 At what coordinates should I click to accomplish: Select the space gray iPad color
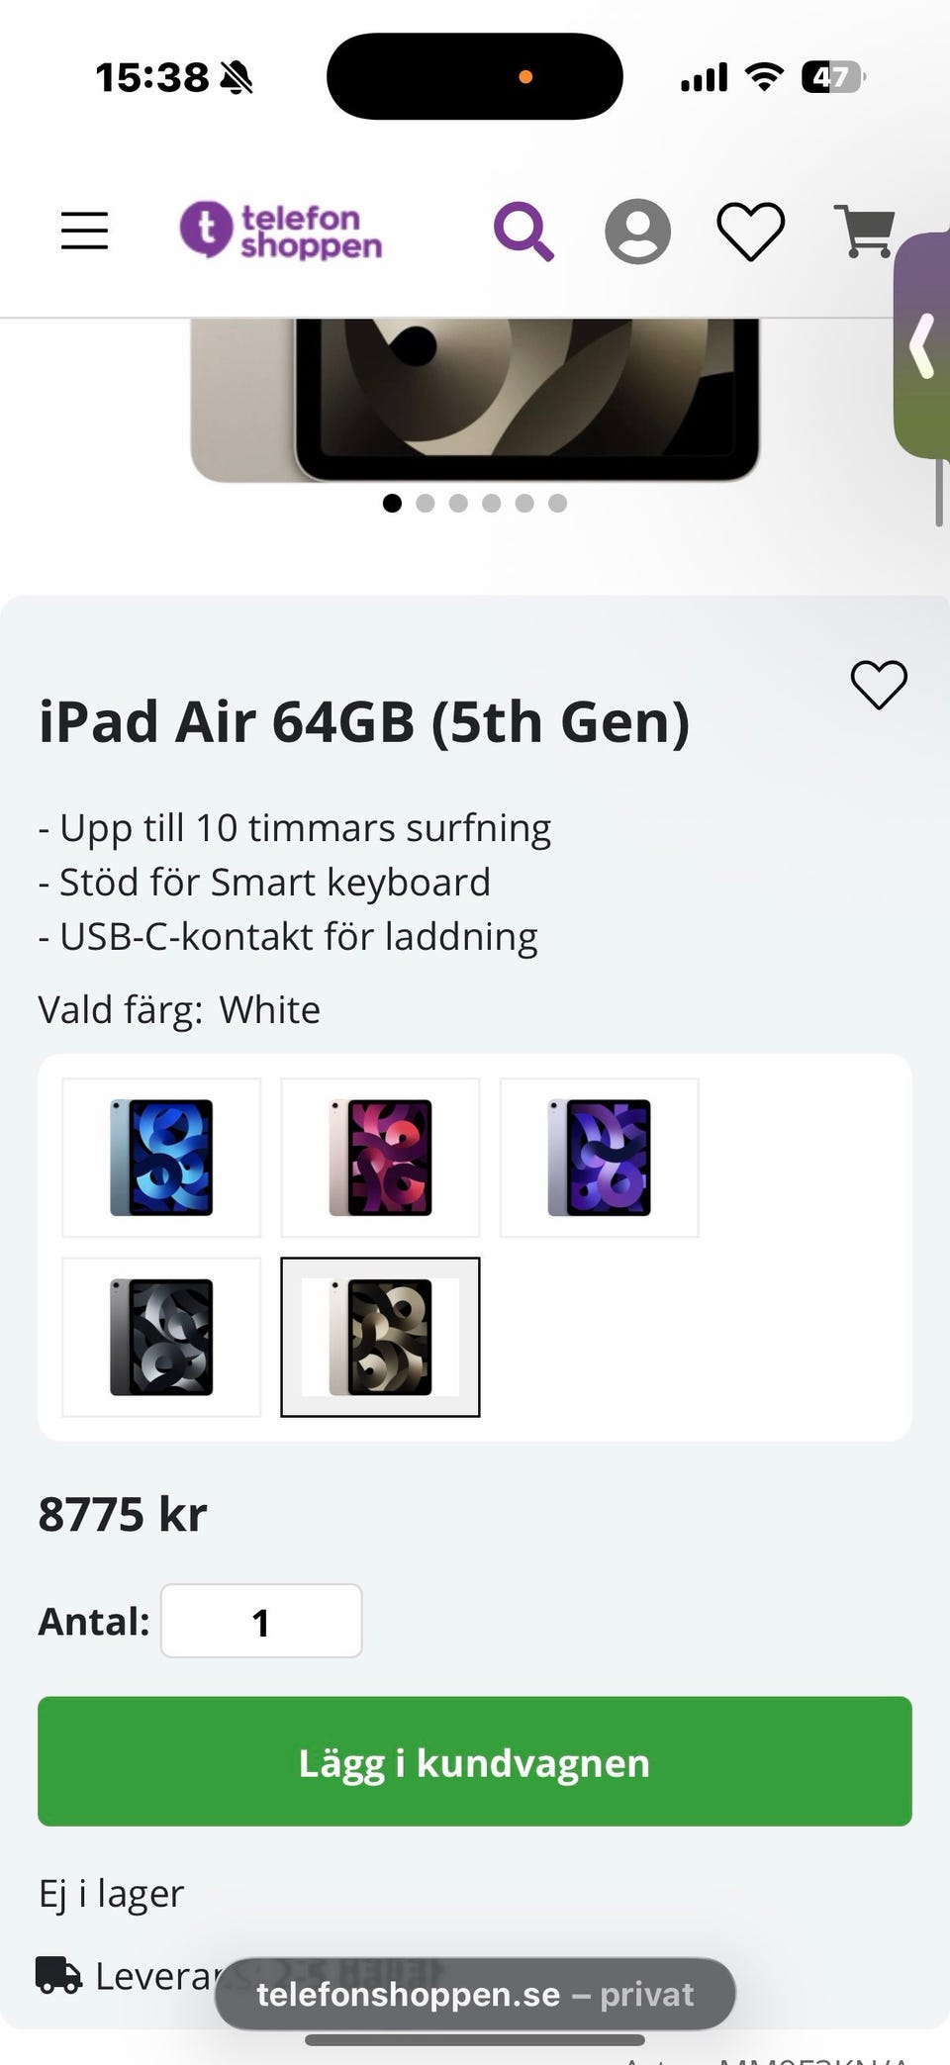coord(161,1337)
